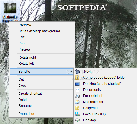Choose Set as desktop background

pos(39,31)
